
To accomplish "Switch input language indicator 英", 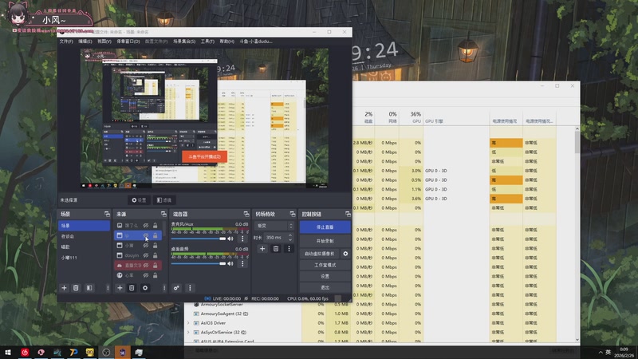I will point(608,352).
